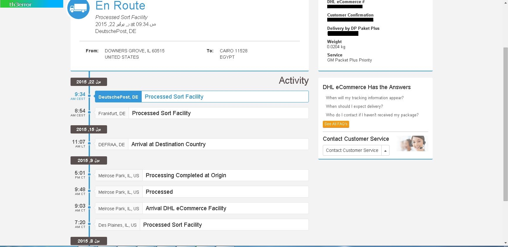Click 'Arrival DHL eCommerce Facility' status

point(186,208)
